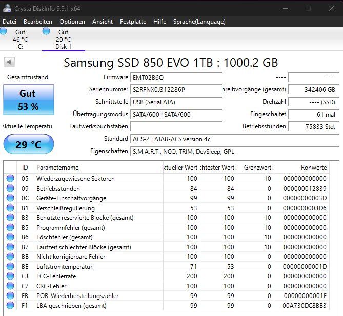The height and width of the screenshot is (316, 343).
Task: Select the C: drive tab at 46 °C
Action: pos(20,39)
